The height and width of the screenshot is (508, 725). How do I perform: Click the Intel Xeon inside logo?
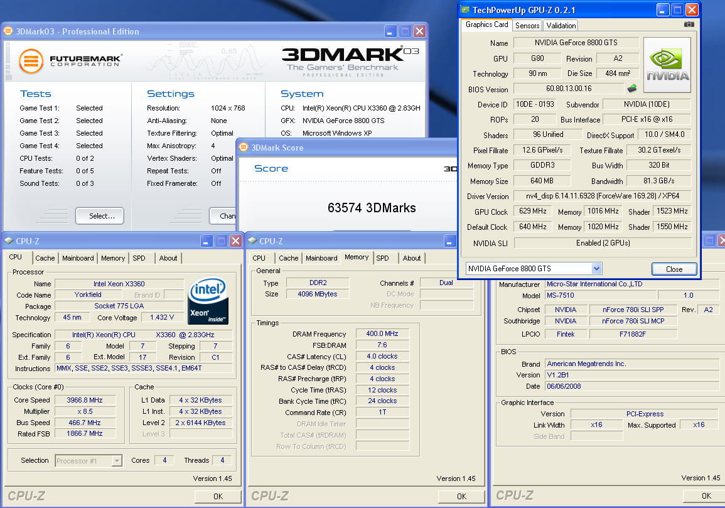pyautogui.click(x=208, y=301)
